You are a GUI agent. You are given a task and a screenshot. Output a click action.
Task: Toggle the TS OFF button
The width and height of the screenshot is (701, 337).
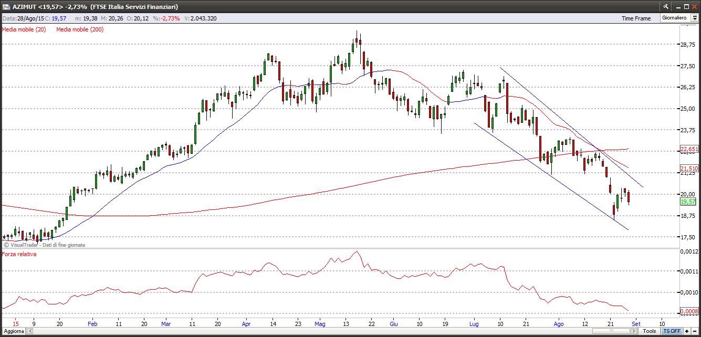[672, 331]
